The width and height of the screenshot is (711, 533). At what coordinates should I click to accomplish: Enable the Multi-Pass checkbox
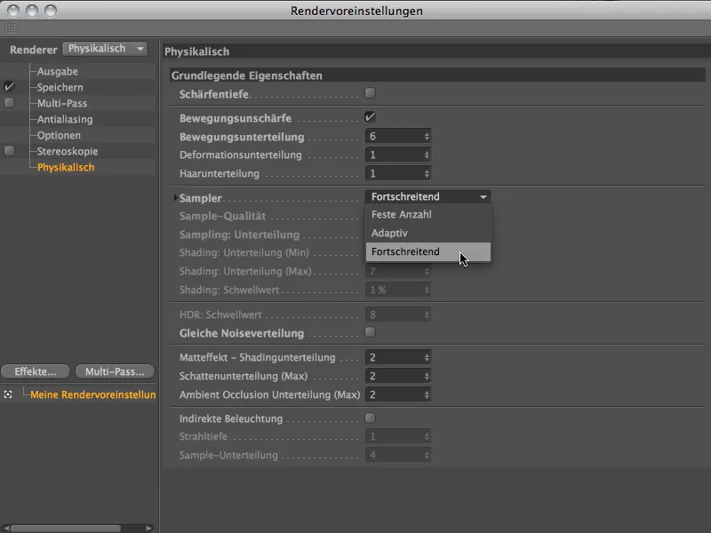(9, 103)
